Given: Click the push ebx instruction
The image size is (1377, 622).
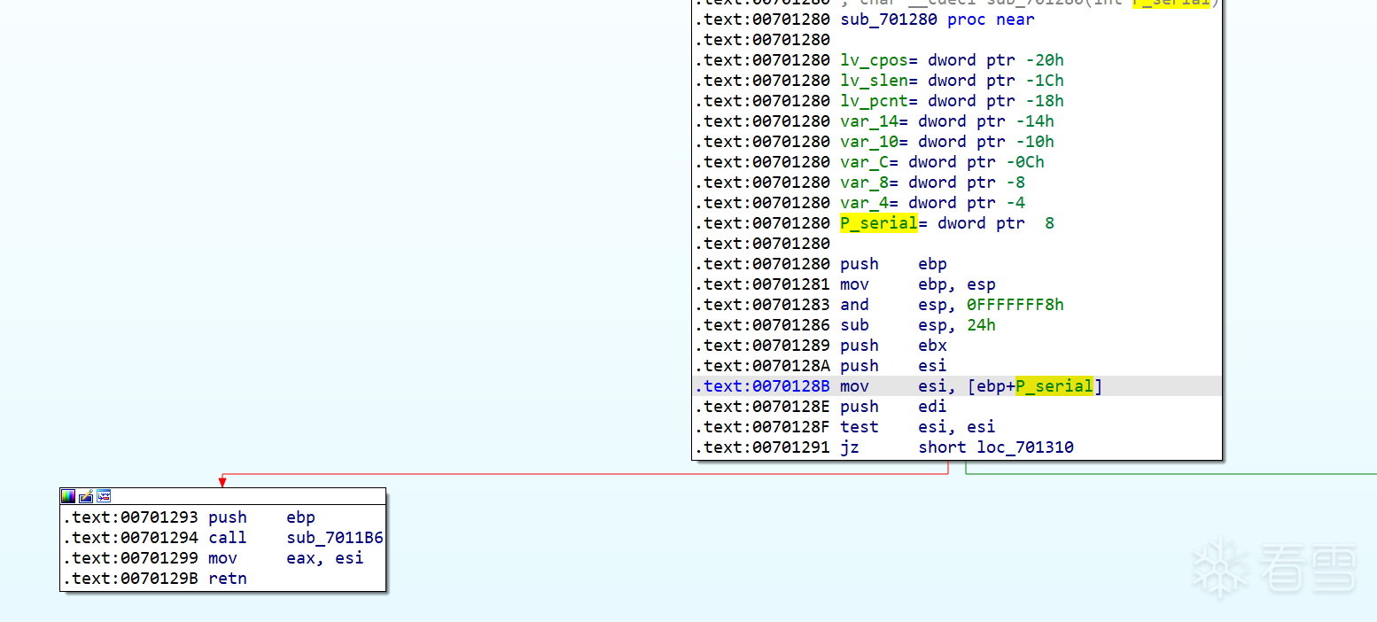Looking at the screenshot, I should tap(893, 346).
